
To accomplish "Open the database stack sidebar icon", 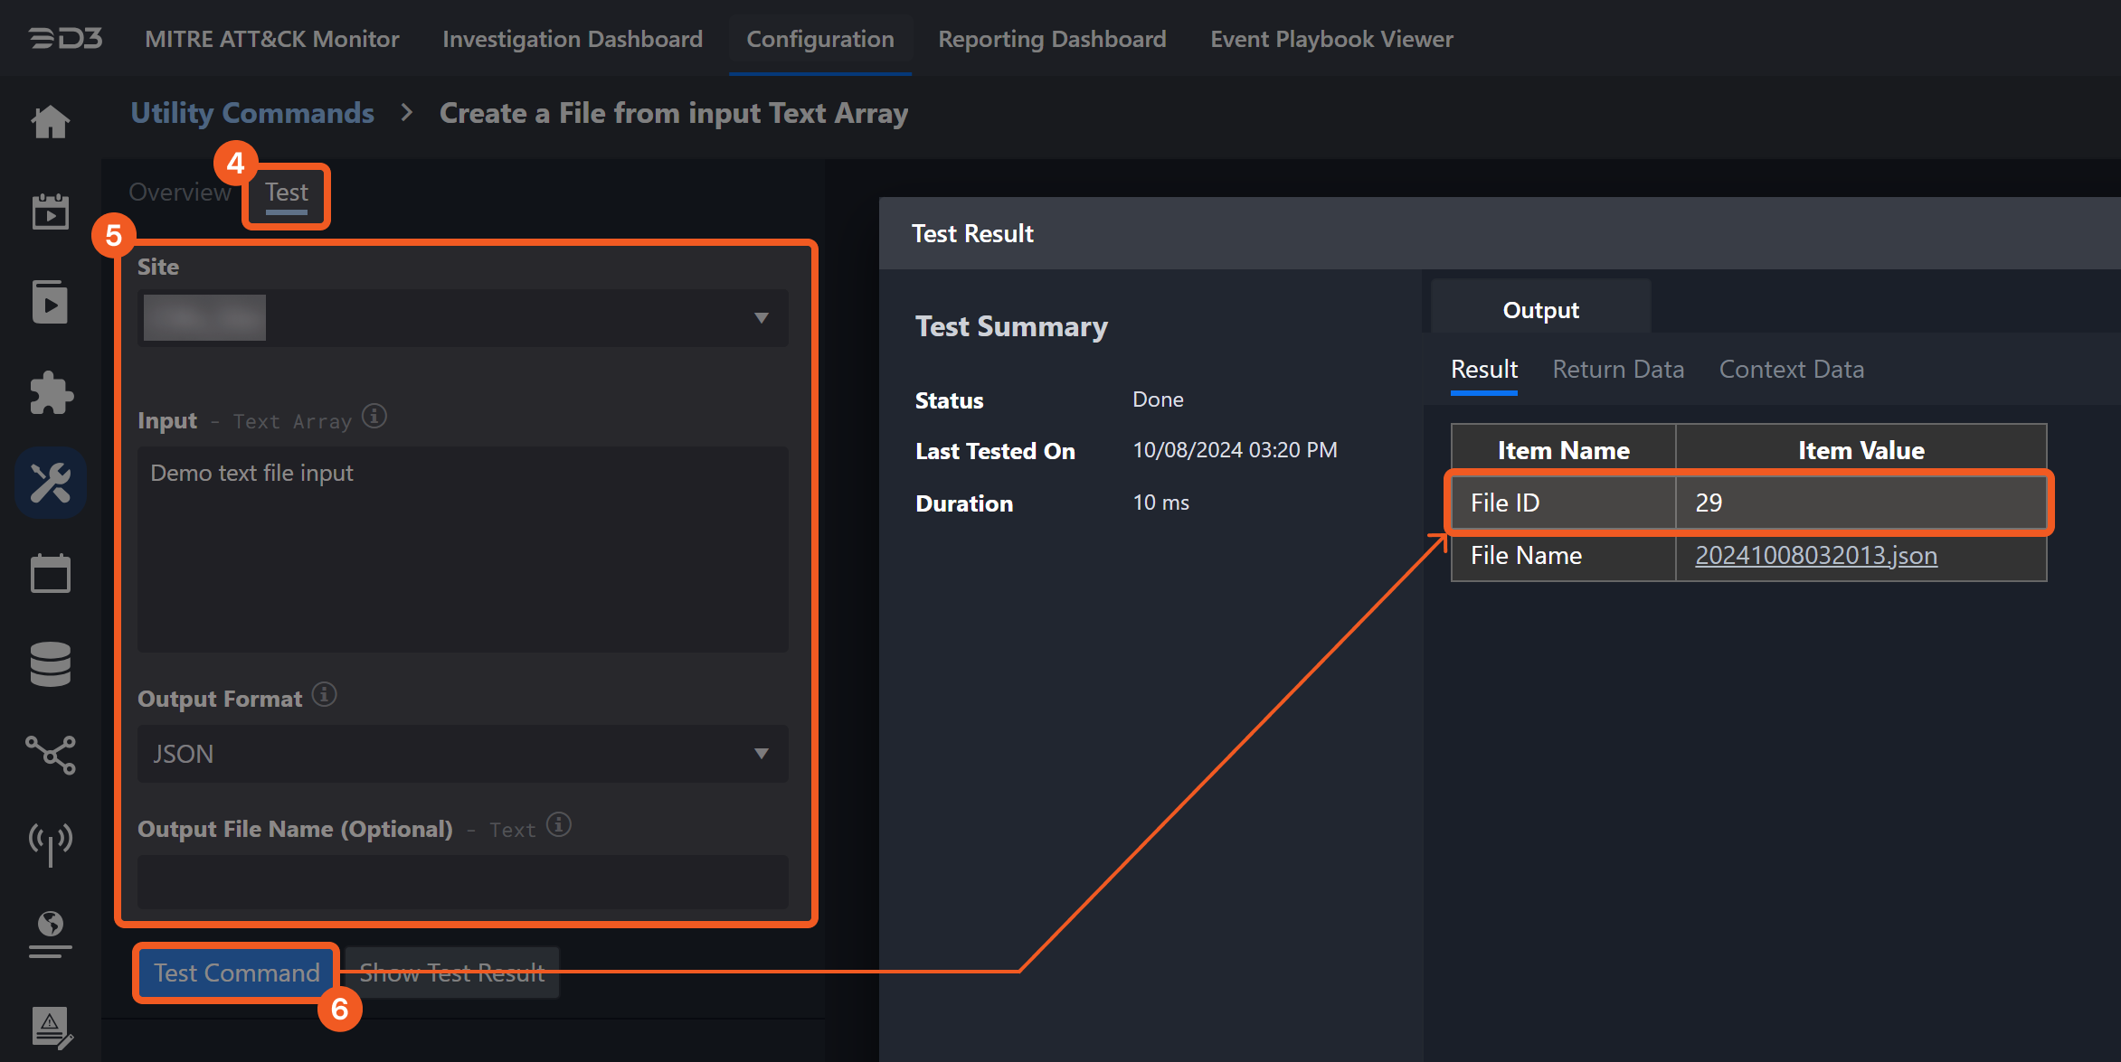I will (51, 664).
